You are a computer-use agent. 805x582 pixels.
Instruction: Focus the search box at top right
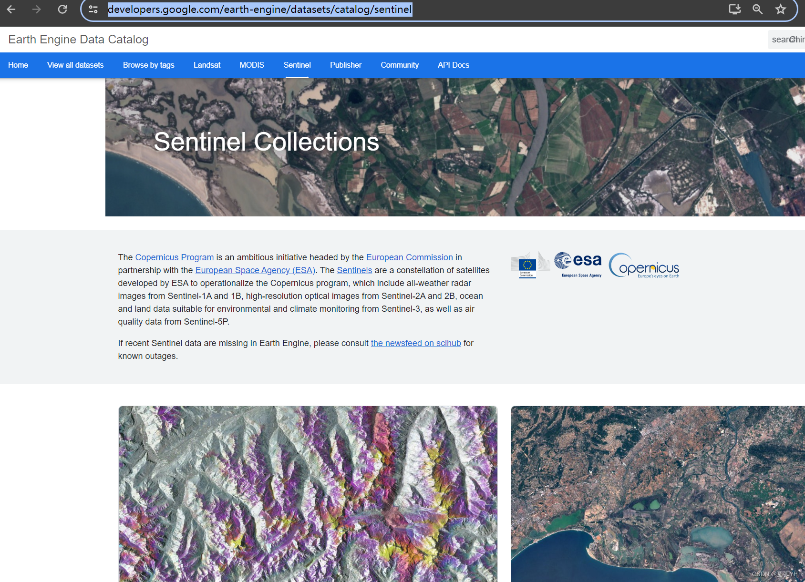pos(786,40)
